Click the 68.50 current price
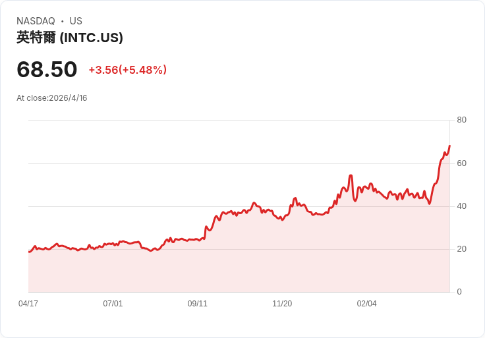The image size is (485, 338). (47, 69)
